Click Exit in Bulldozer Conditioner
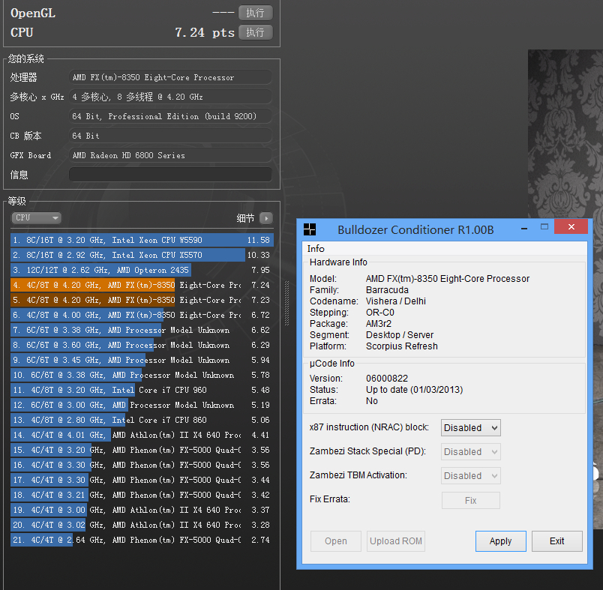 tap(556, 541)
